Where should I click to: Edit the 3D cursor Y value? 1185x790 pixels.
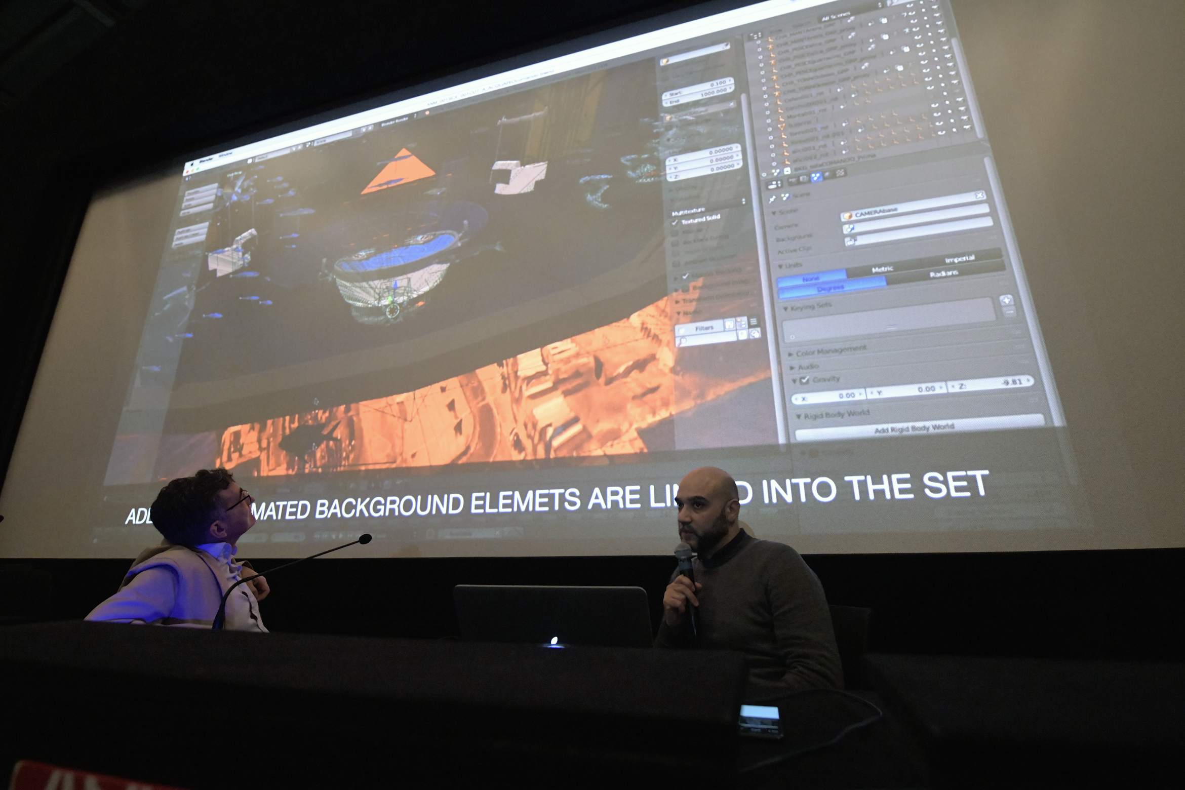click(704, 163)
